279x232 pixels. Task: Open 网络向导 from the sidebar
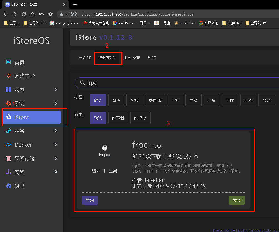click(25, 76)
